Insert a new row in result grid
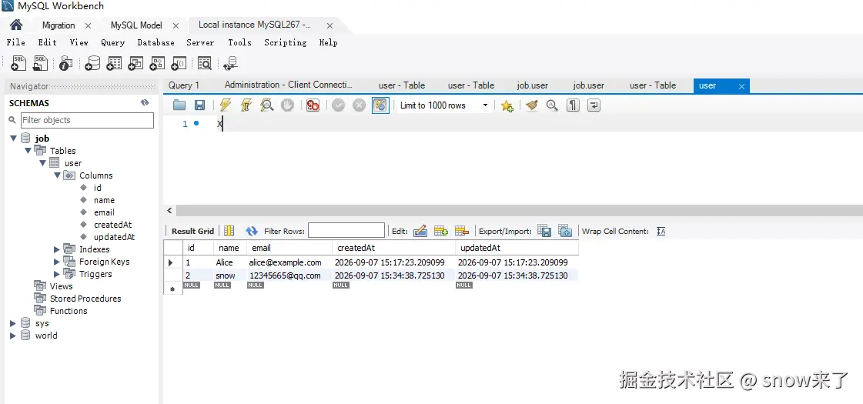 pyautogui.click(x=441, y=231)
